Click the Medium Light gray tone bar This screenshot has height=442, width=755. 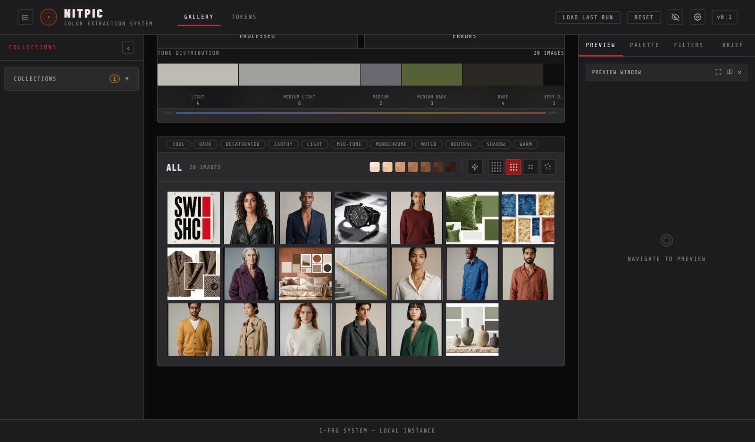click(x=300, y=75)
